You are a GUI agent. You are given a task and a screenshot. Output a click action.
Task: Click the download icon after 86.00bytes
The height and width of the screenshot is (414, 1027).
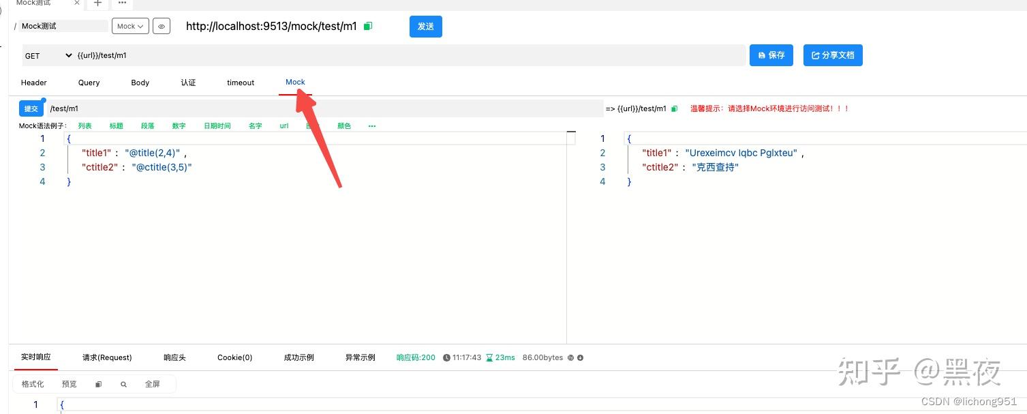(x=580, y=357)
